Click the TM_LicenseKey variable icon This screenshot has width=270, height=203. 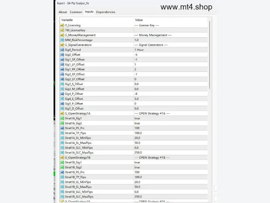coord(62,30)
